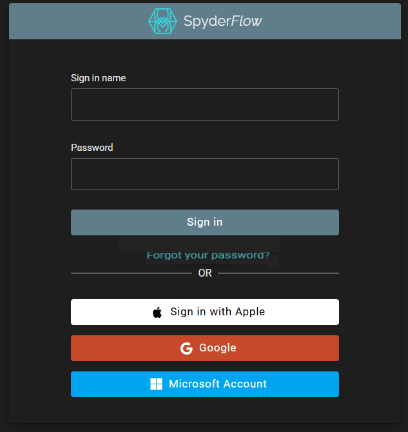The height and width of the screenshot is (432, 408).
Task: Select the Microsoft Account sign-in option
Action: point(204,384)
